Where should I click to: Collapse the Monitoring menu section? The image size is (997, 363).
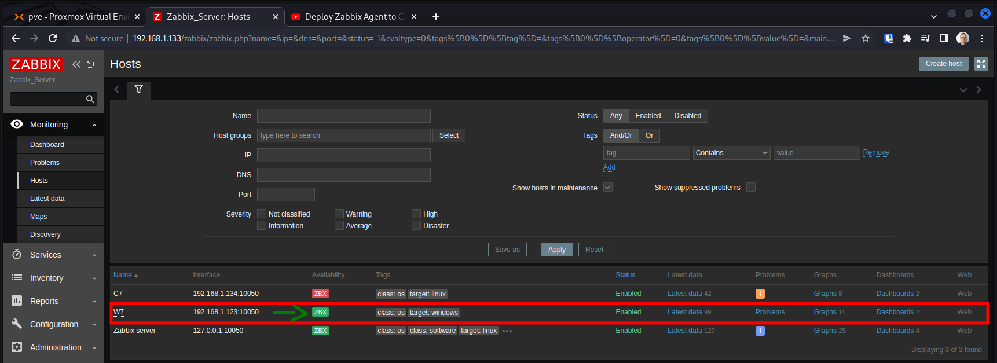pos(53,124)
